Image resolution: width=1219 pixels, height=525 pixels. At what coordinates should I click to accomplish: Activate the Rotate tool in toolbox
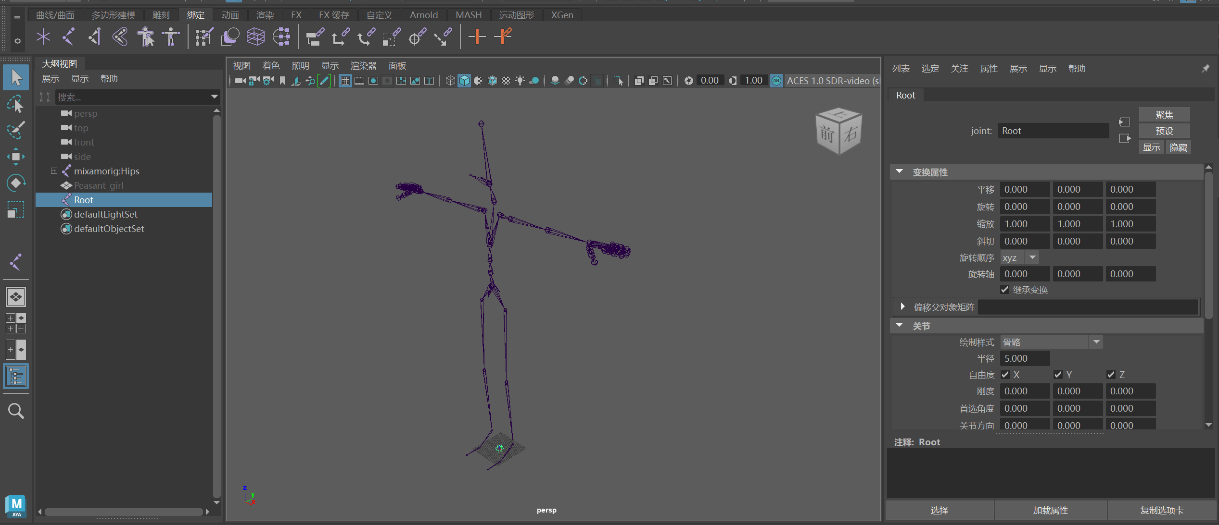(16, 183)
